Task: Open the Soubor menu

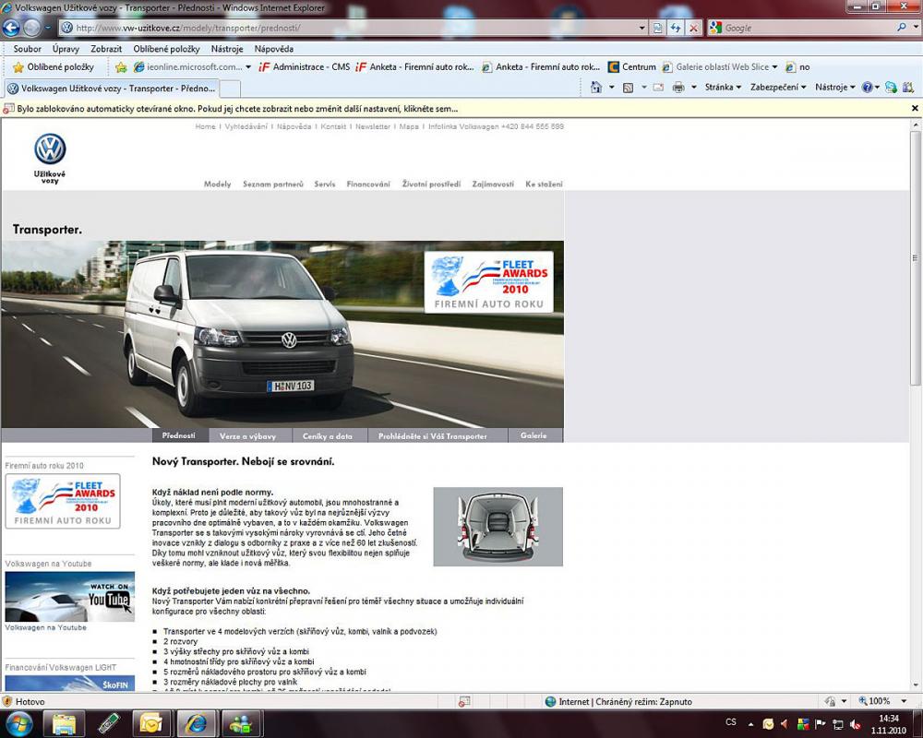Action: click(27, 49)
